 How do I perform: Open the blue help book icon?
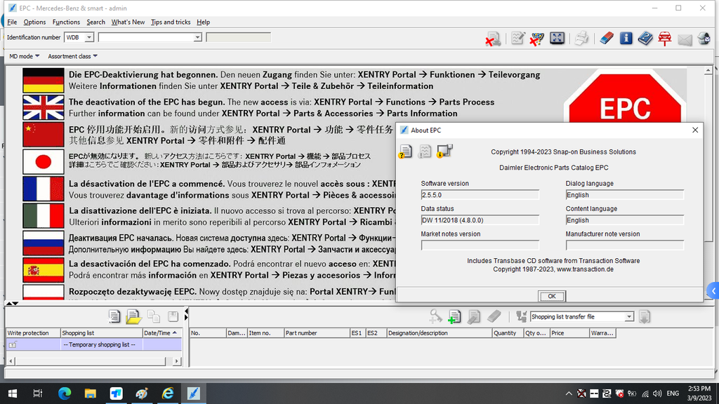[x=645, y=39]
